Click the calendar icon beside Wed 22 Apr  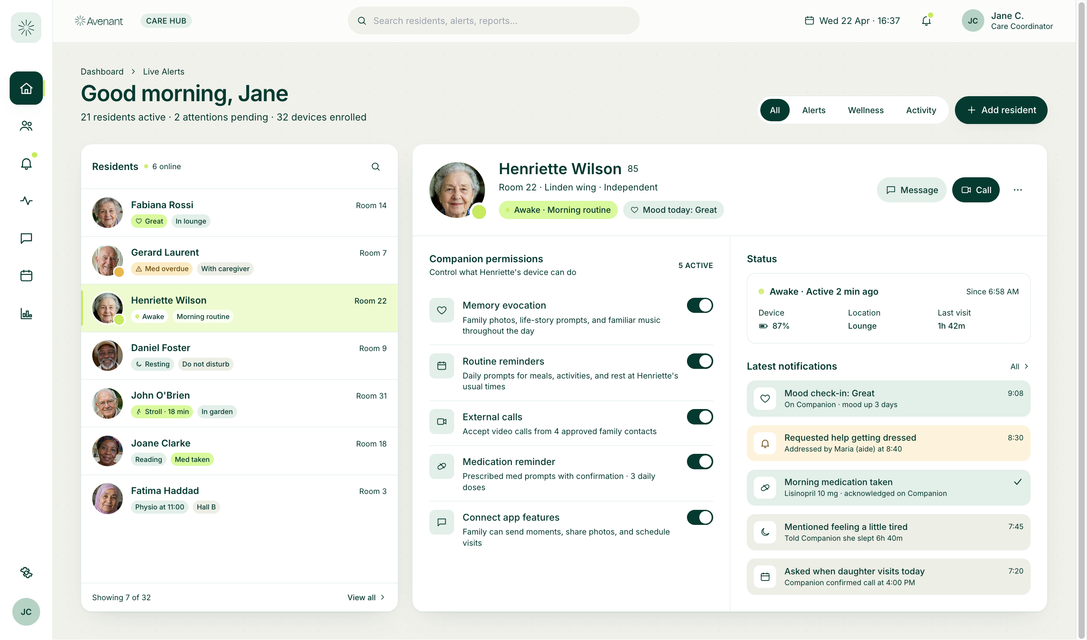coord(809,21)
